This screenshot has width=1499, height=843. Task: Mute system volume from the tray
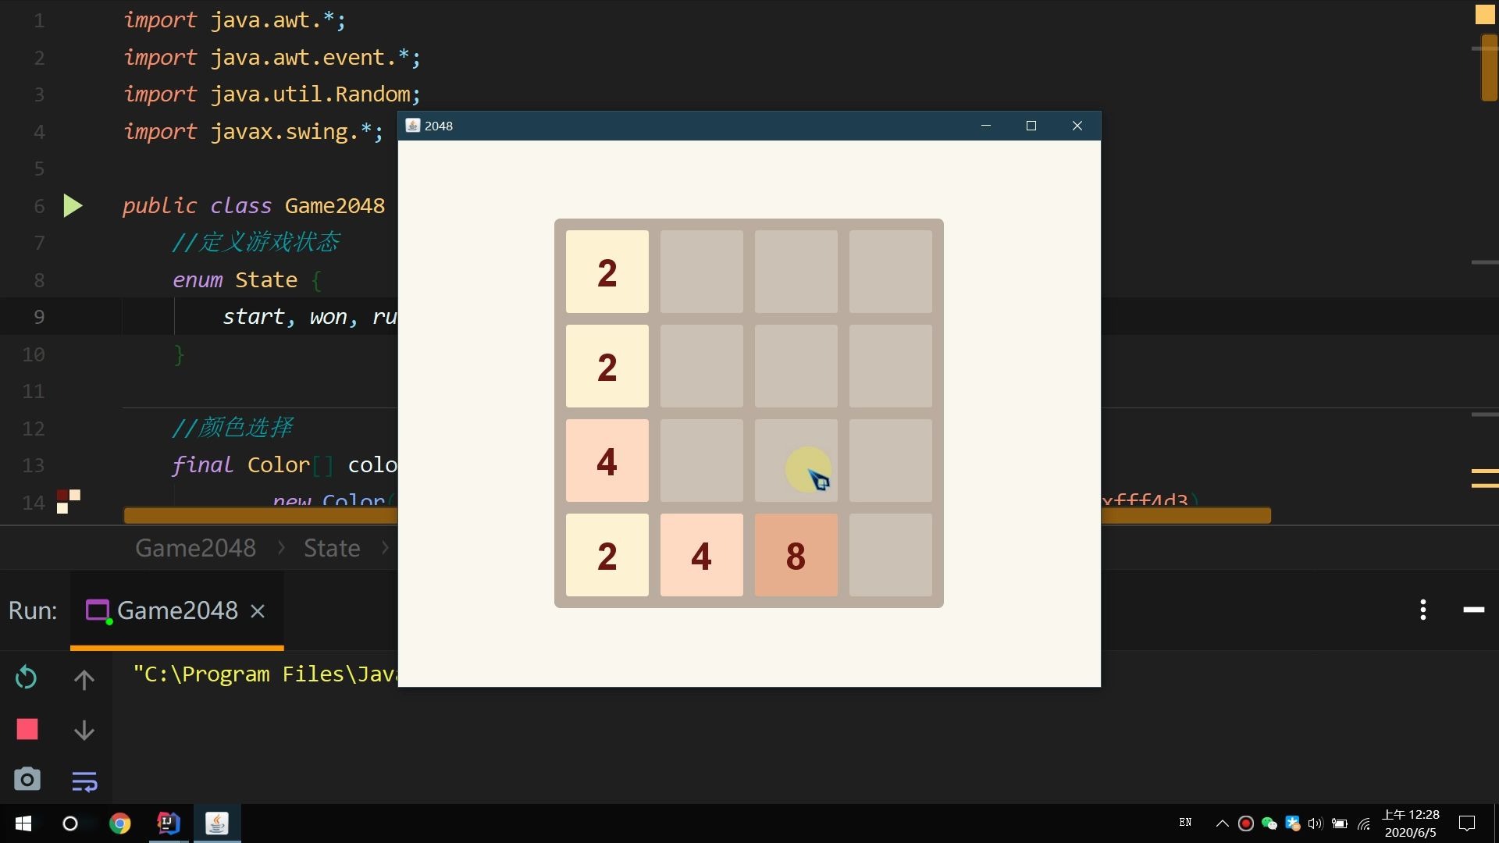coord(1316,823)
